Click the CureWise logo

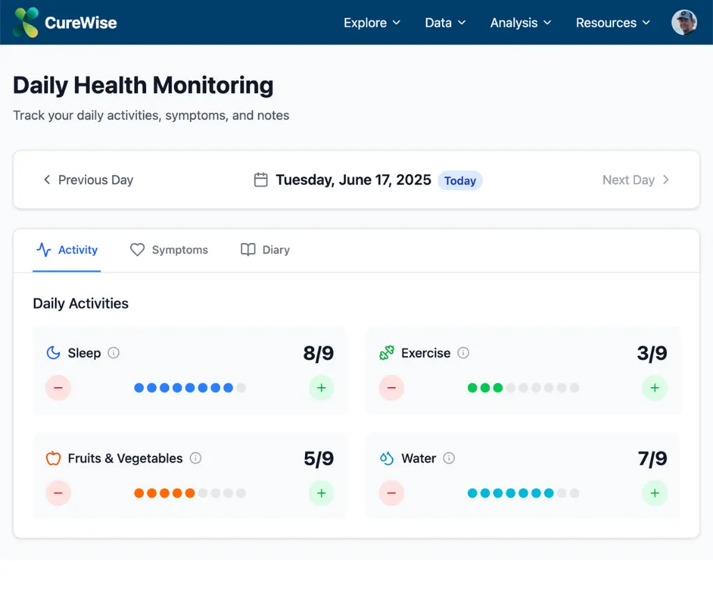(x=64, y=22)
